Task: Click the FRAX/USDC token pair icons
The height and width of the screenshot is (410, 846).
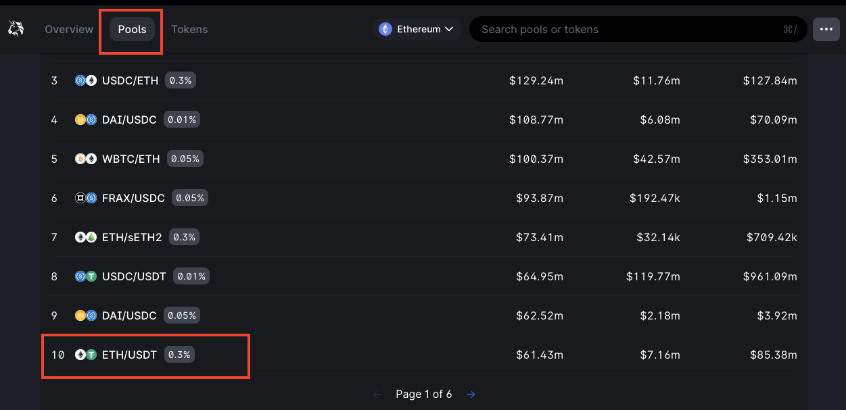Action: [x=86, y=198]
